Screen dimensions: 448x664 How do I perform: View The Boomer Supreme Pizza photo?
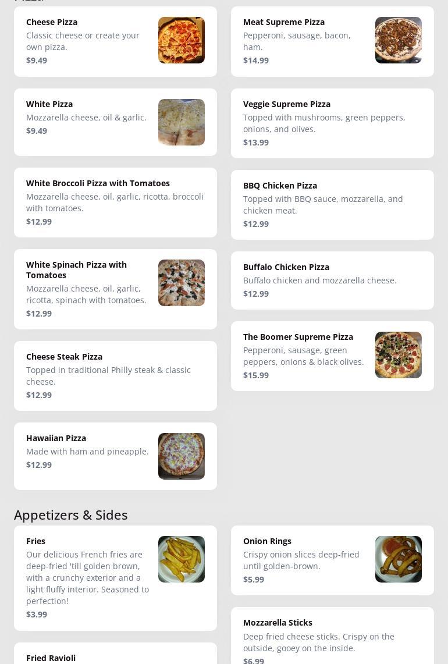coord(398,355)
